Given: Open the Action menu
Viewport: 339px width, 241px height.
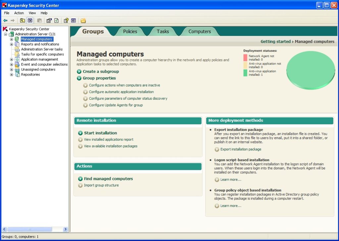Looking at the screenshot, I should coord(19,13).
